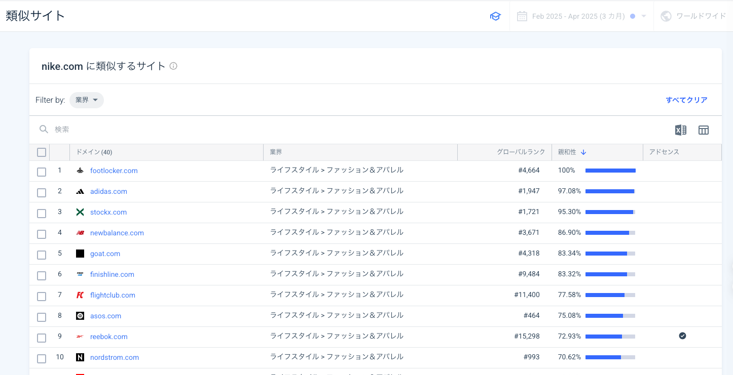
Task: Open the goat.com link
Action: 105,254
